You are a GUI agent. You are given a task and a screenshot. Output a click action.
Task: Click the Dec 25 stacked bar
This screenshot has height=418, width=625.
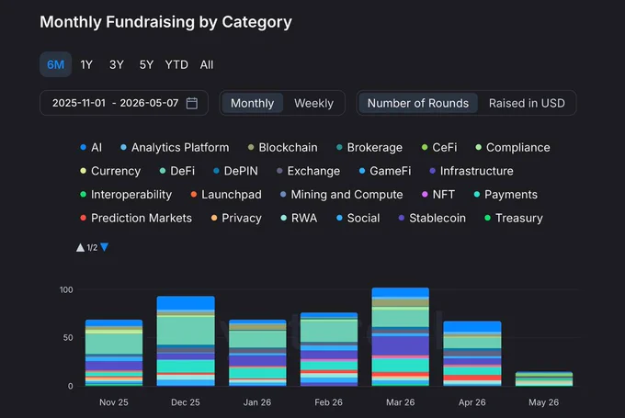click(186, 341)
